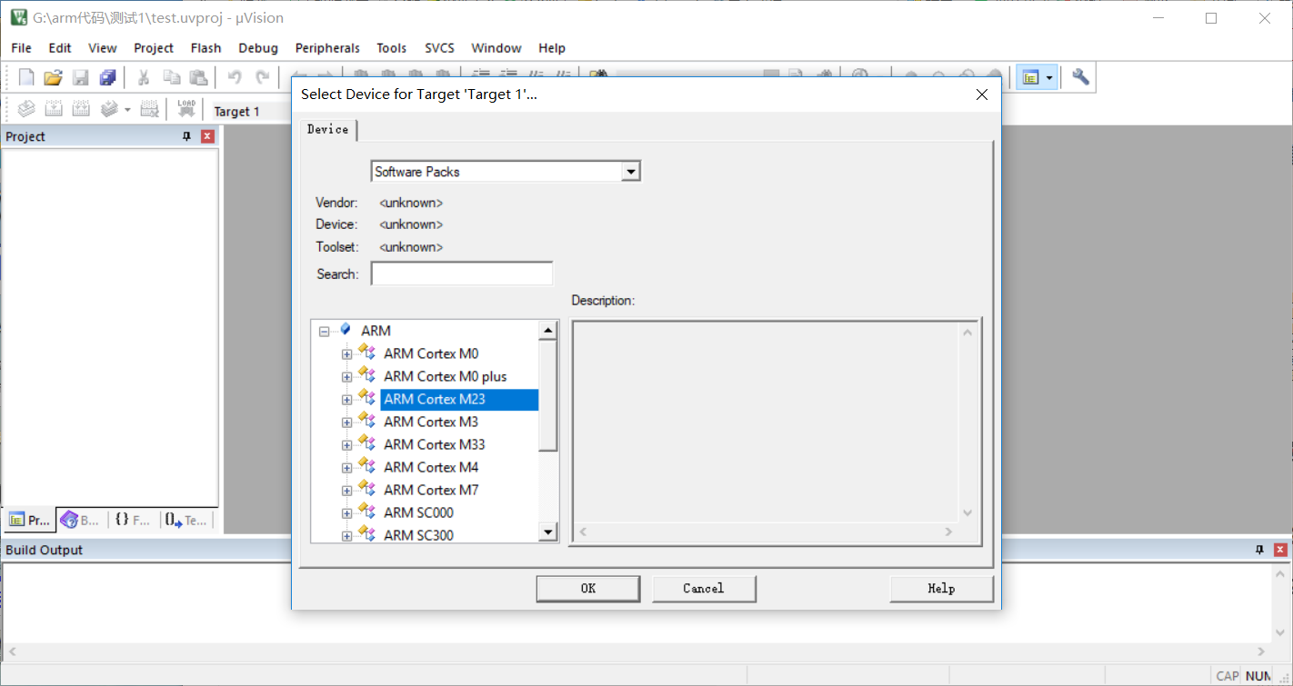Open the Tools menu
Image resolution: width=1293 pixels, height=686 pixels.
coord(392,48)
